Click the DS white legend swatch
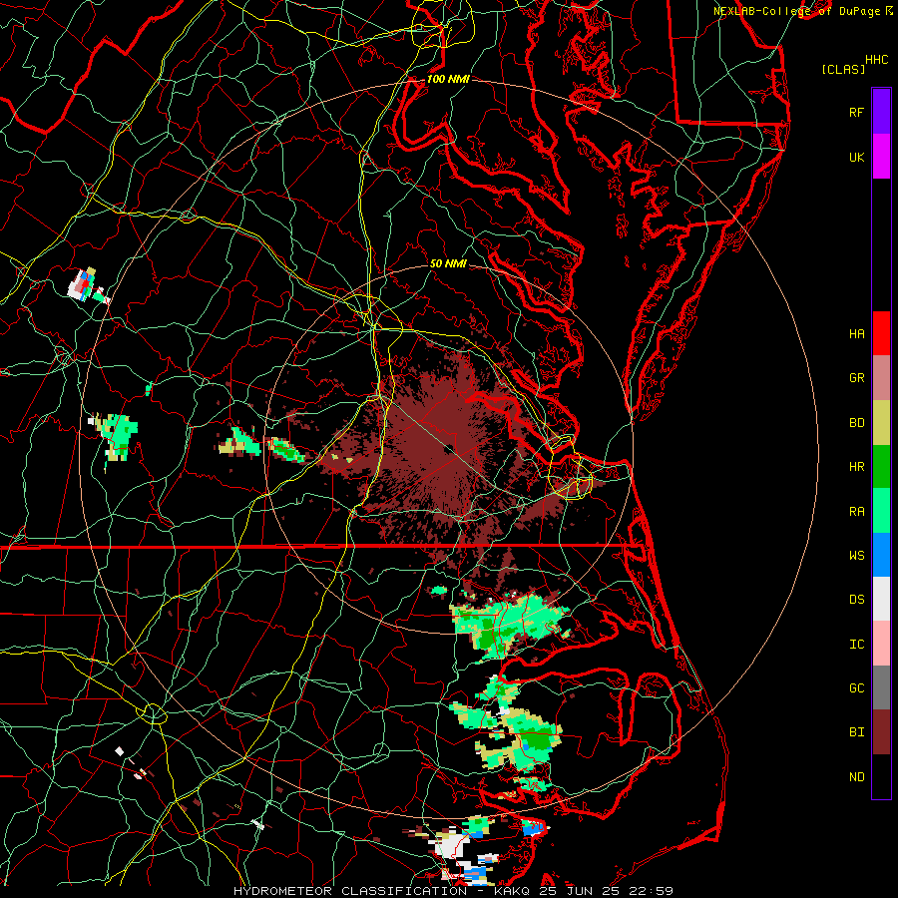Viewport: 898px width, 898px height. click(x=881, y=599)
